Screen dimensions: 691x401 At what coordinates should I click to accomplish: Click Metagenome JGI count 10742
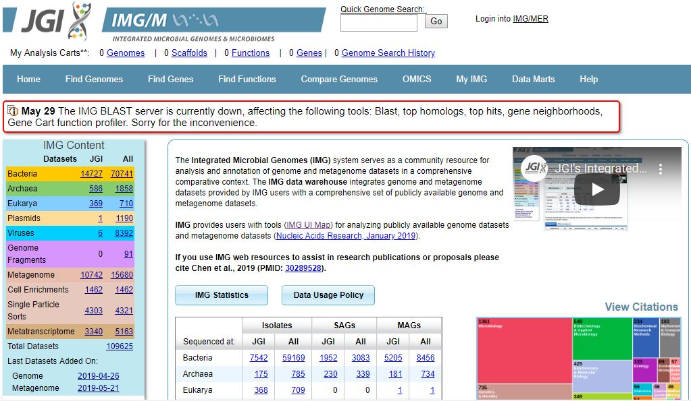(x=91, y=275)
